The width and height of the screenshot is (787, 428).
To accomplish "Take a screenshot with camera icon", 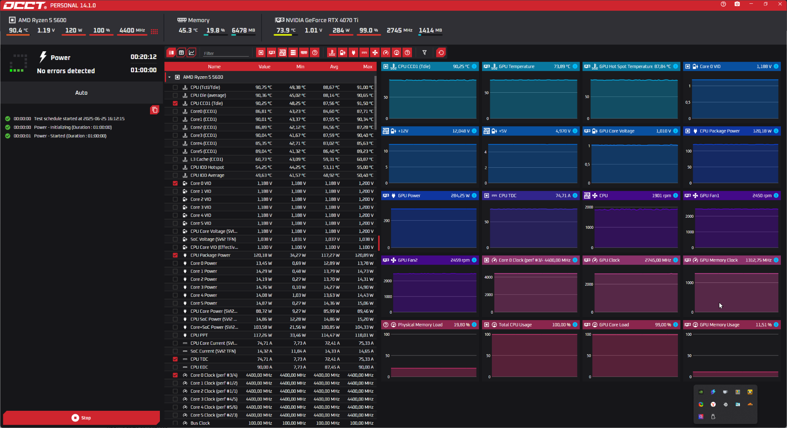I will (737, 4).
